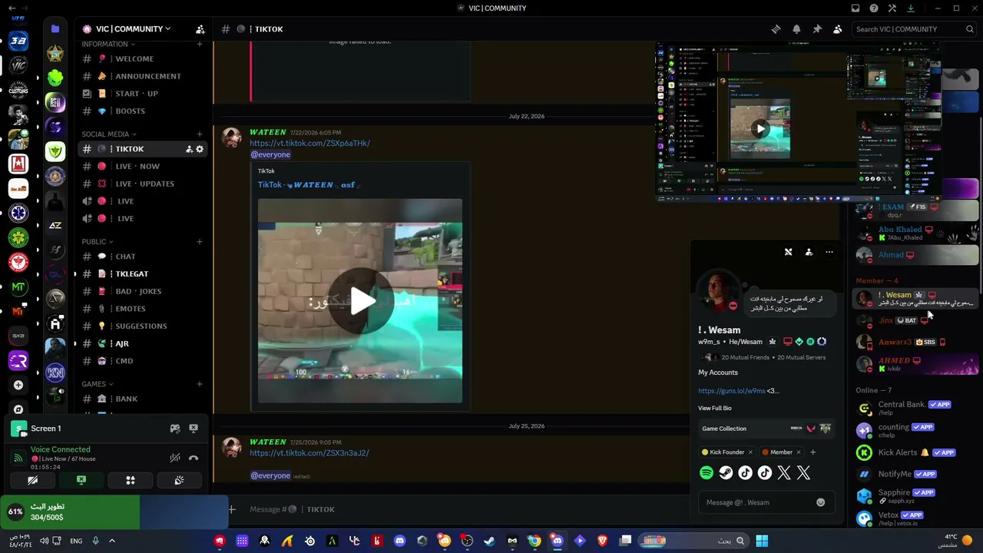
Task: Remove the Member role from Wesam
Action: coord(798,452)
